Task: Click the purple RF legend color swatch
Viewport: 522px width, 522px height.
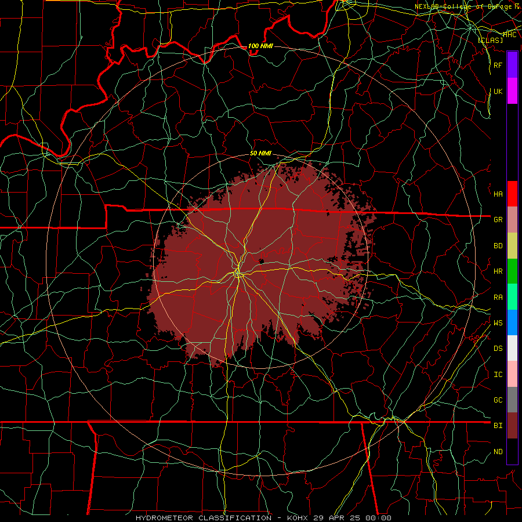Action: coord(512,65)
